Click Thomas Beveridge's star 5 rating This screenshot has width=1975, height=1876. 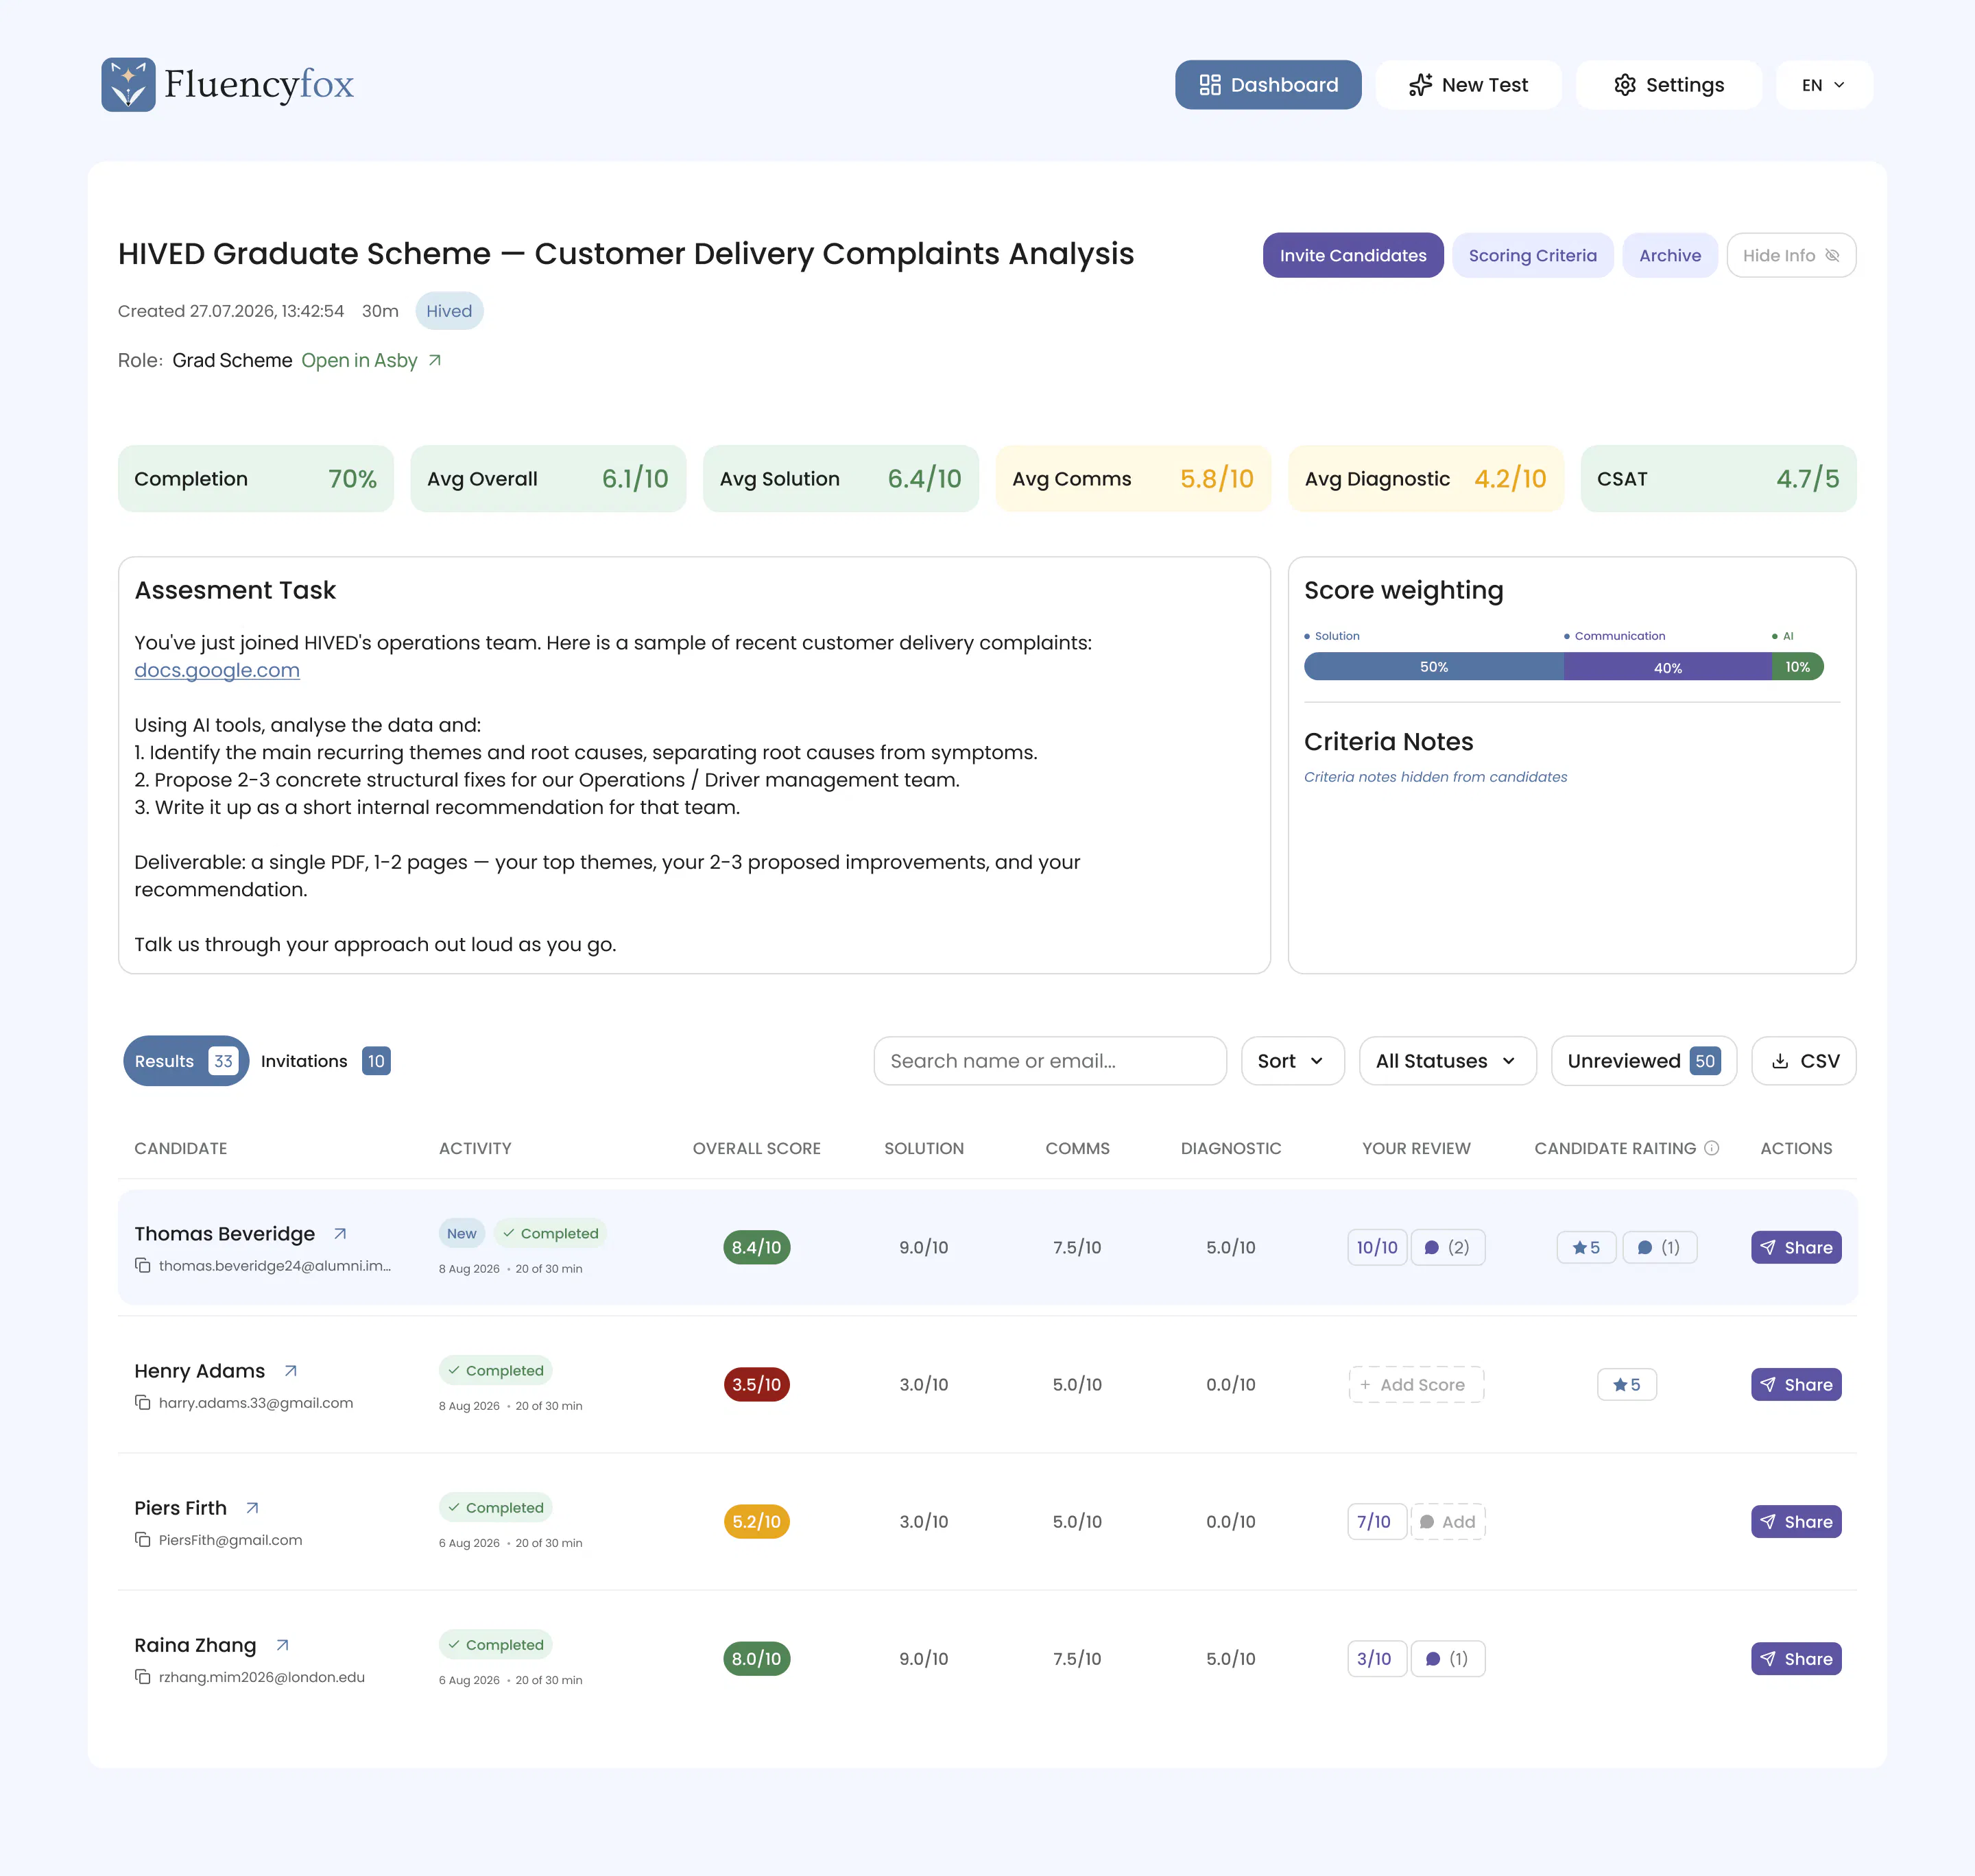point(1587,1248)
